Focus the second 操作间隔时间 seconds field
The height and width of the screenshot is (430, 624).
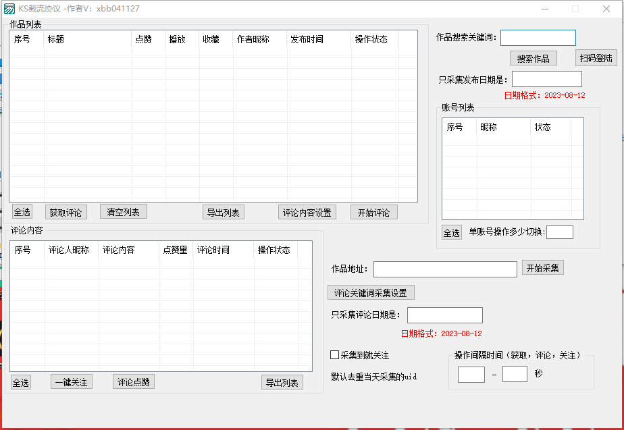(x=515, y=374)
